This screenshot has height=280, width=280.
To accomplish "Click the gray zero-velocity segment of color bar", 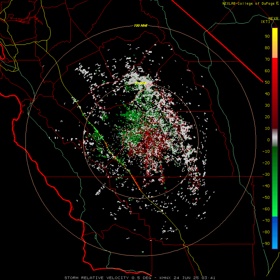I will pyautogui.click(x=275, y=138).
